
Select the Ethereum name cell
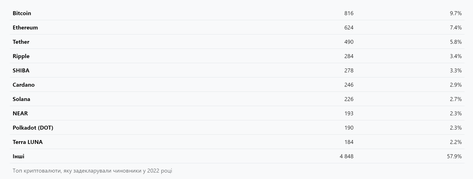coord(25,27)
